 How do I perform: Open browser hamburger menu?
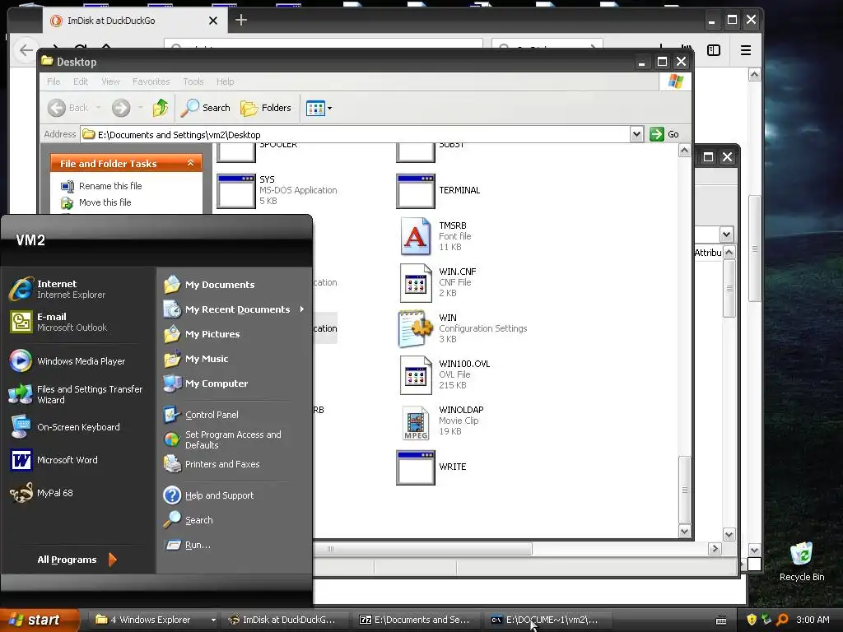click(746, 50)
